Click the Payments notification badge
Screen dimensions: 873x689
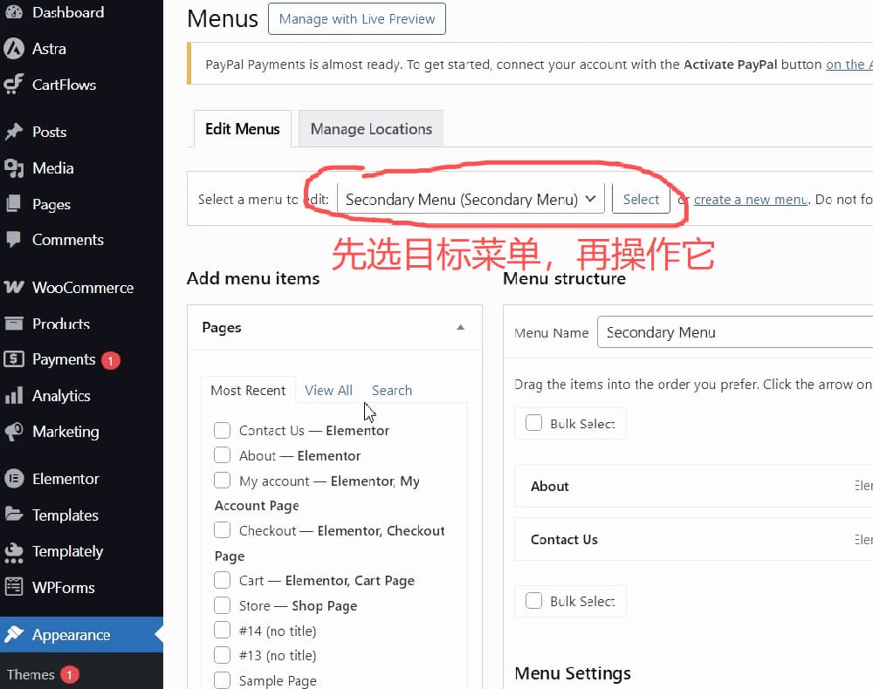pyautogui.click(x=110, y=360)
